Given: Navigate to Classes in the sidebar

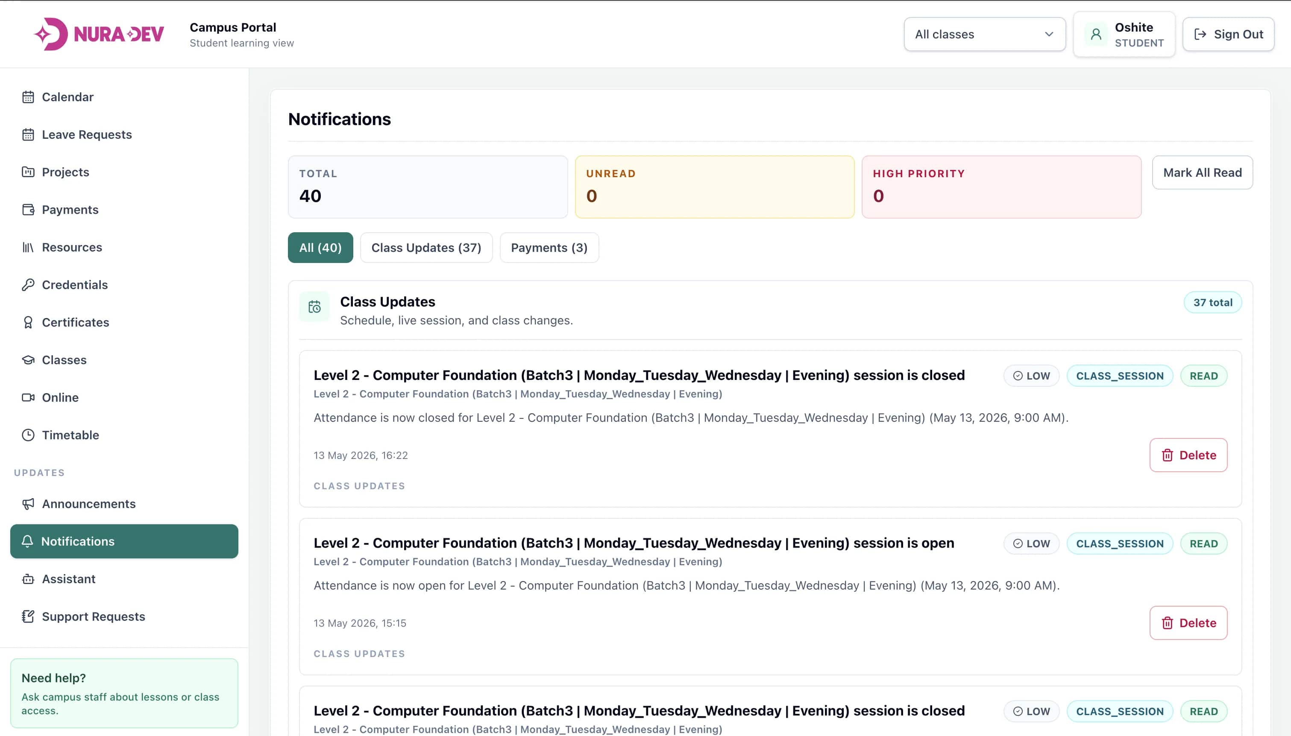Looking at the screenshot, I should [x=124, y=360].
